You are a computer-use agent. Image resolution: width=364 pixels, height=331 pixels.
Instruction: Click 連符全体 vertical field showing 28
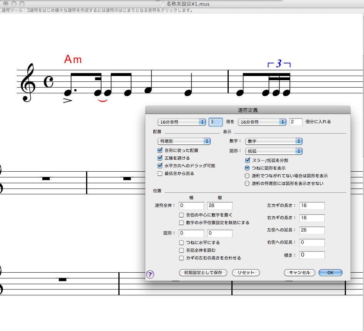[x=219, y=206]
